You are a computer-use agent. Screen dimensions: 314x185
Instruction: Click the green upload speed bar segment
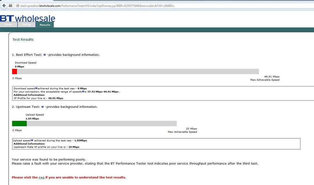[20, 124]
